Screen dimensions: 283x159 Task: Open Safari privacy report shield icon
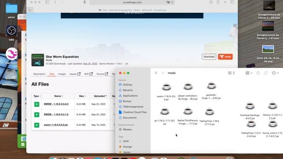pyautogui.click(x=85, y=2)
